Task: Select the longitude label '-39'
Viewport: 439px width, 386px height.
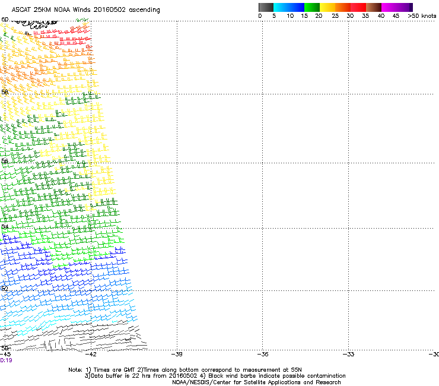Action: [x=177, y=355]
